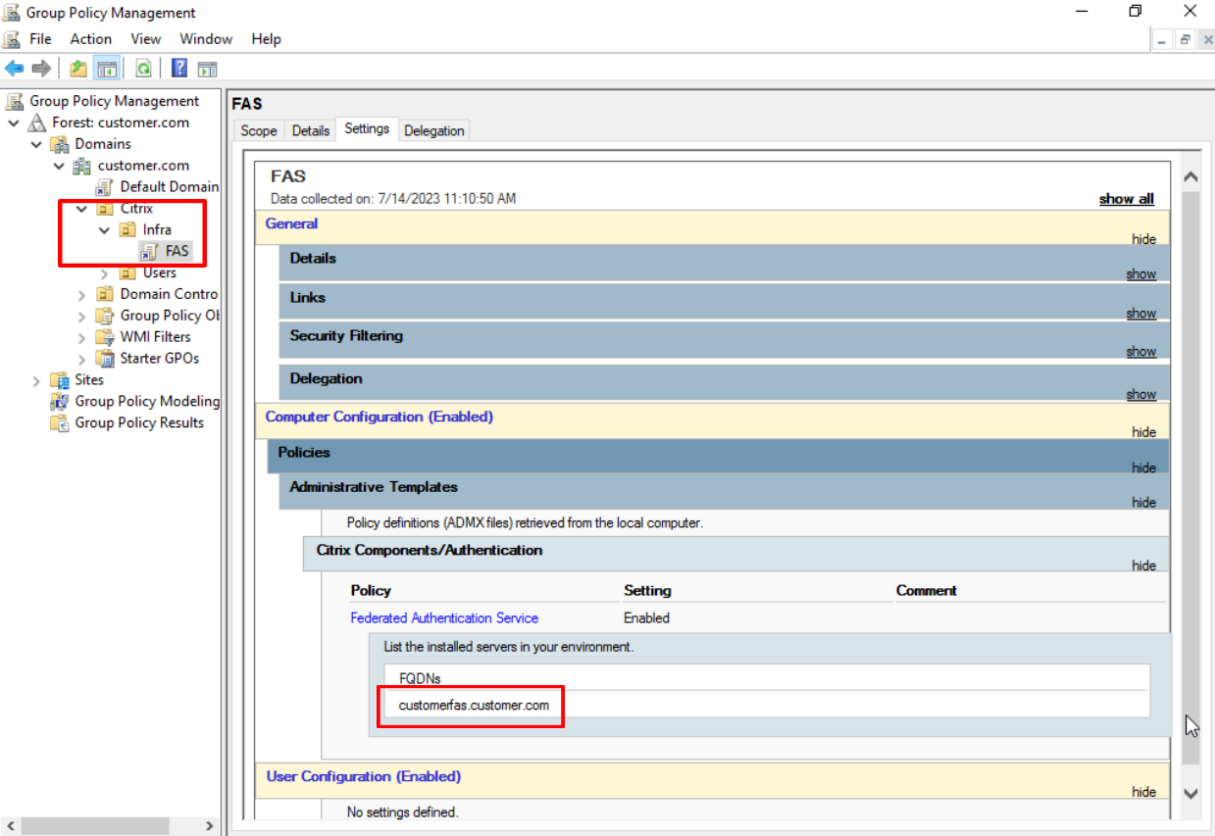Select WMI Filters in the tree
1215x836 pixels.
click(155, 337)
